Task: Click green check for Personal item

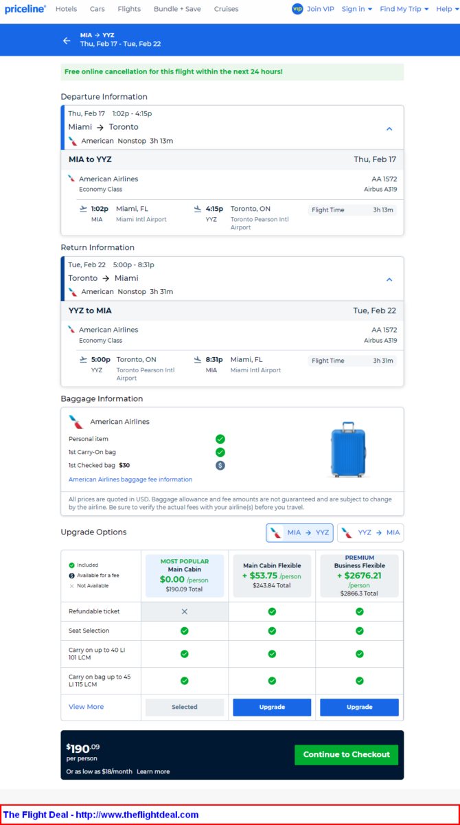Action: pyautogui.click(x=220, y=439)
